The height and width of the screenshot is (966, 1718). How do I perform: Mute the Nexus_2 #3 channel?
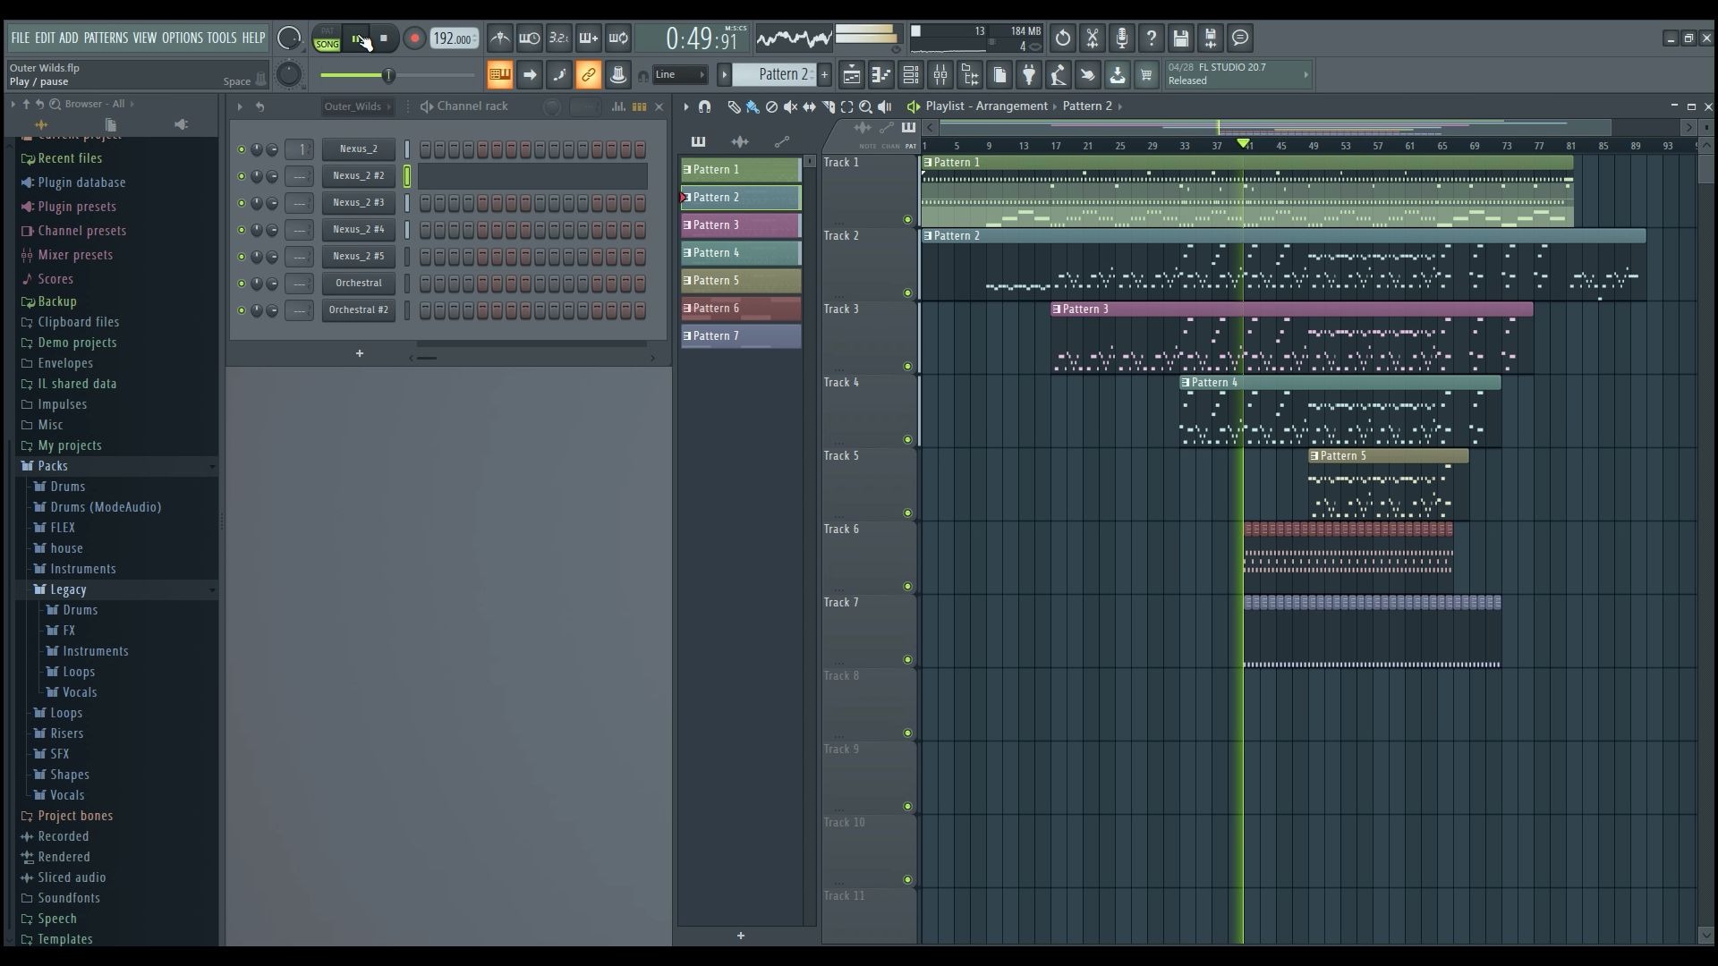coord(242,203)
